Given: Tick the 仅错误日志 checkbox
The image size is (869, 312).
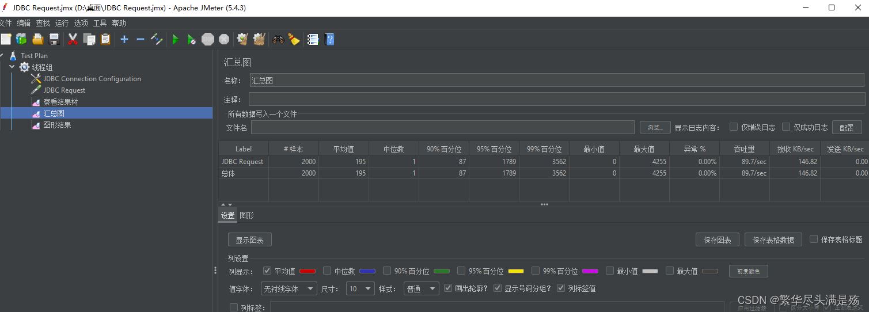Looking at the screenshot, I should (734, 127).
